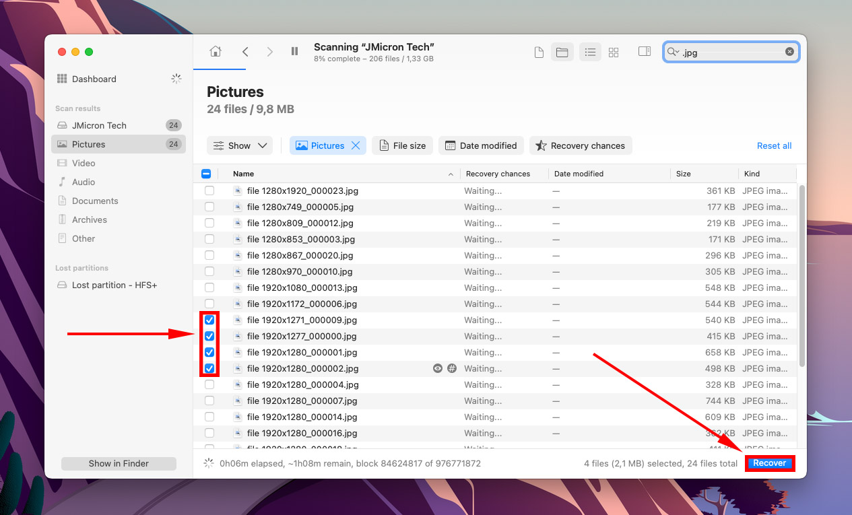Pause the JMicron Tech scan
Image resolution: width=852 pixels, height=515 pixels.
tap(294, 51)
